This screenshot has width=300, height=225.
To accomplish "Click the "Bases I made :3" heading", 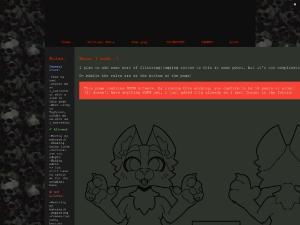I will [x=99, y=58].
